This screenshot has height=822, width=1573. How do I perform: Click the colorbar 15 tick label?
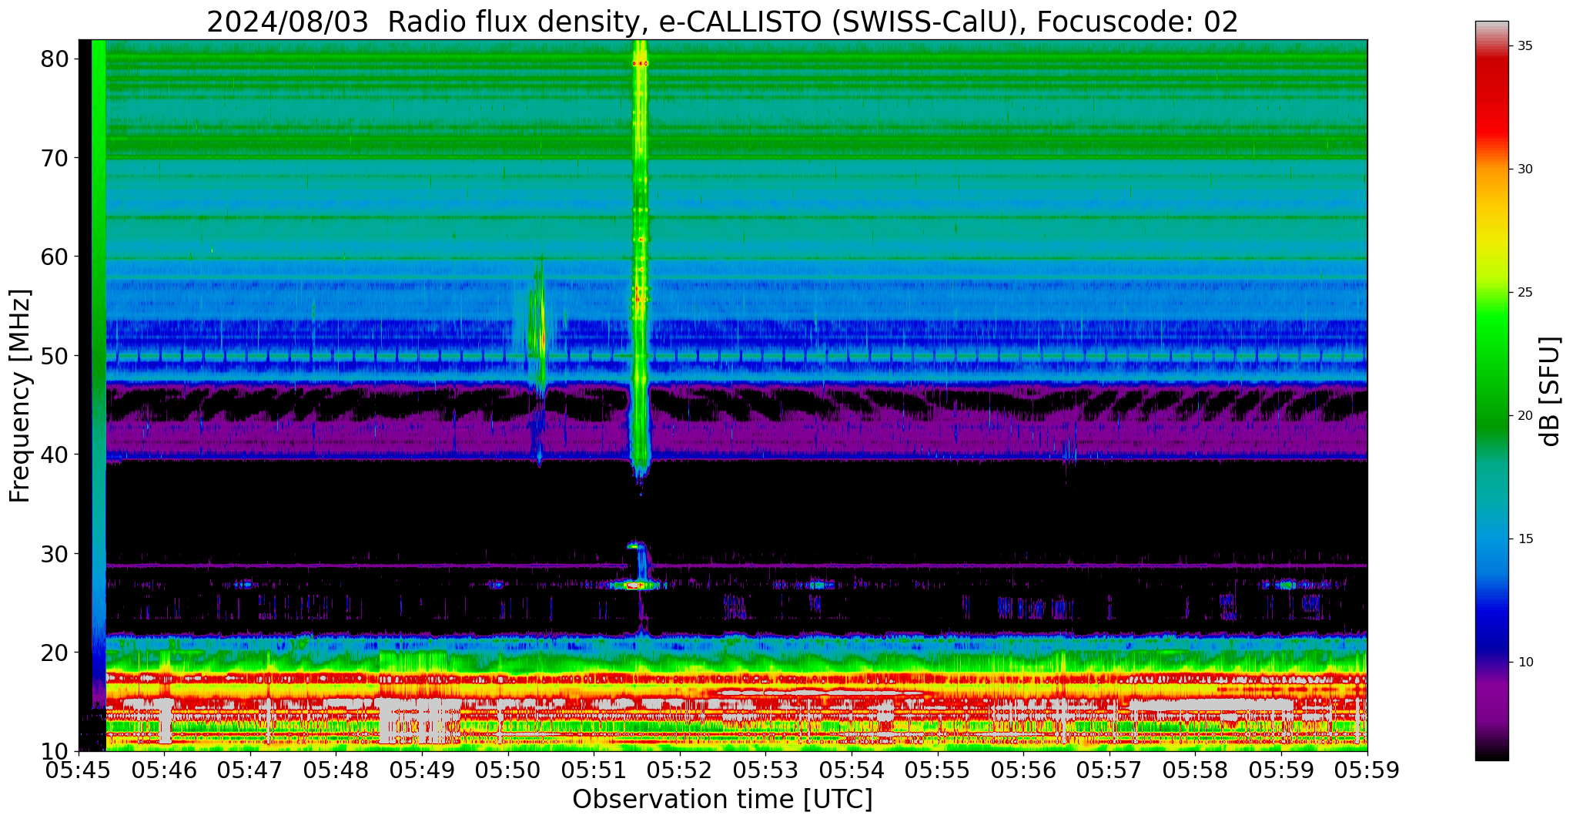pos(1525,539)
